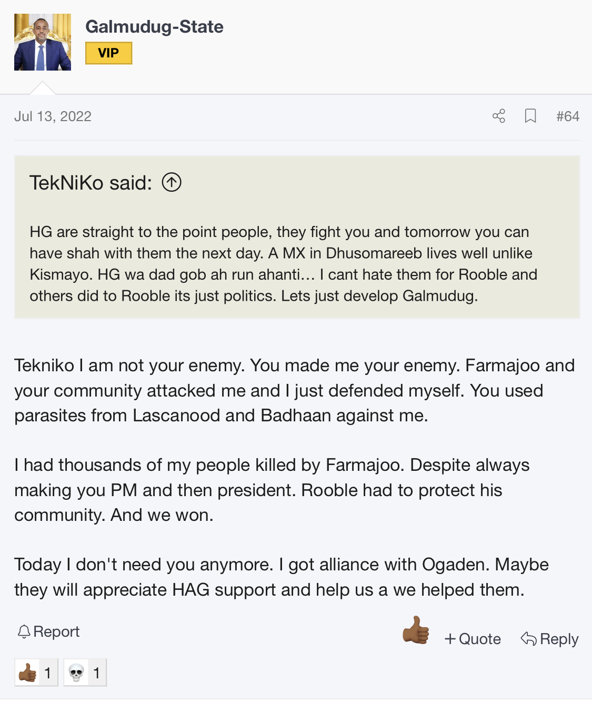Report this post
This screenshot has height=701, width=592.
(48, 631)
